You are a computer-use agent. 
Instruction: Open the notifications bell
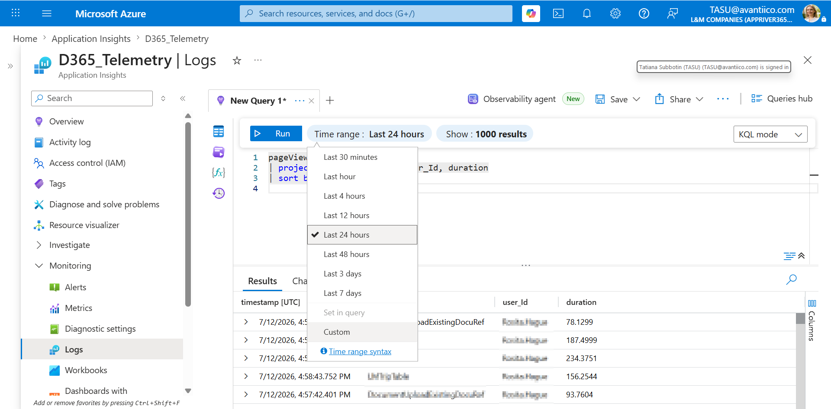(x=587, y=13)
